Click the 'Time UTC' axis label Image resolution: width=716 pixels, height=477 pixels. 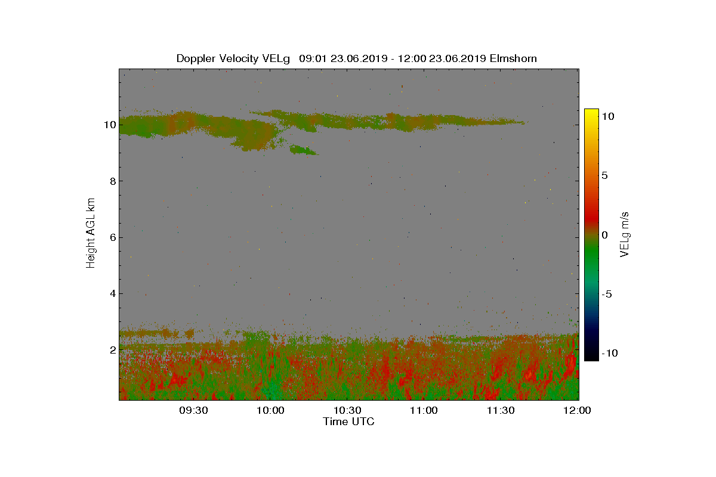click(348, 422)
